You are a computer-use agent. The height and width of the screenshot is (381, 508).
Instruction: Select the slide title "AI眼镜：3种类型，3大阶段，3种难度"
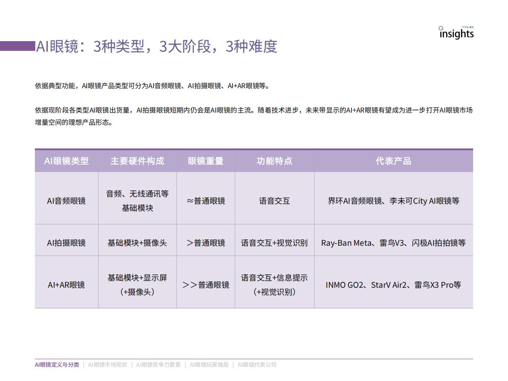pos(157,46)
